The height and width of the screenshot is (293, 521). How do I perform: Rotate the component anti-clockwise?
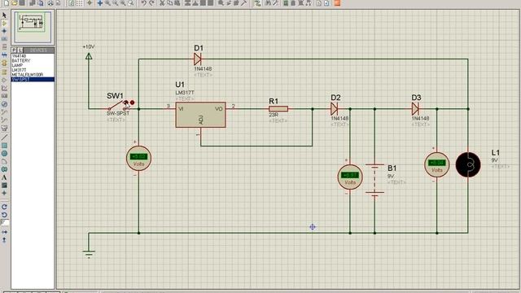tap(4, 215)
